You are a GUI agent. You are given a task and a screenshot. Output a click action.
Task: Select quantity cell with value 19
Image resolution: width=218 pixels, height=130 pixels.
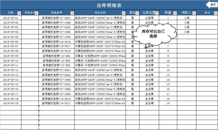tap(168, 103)
